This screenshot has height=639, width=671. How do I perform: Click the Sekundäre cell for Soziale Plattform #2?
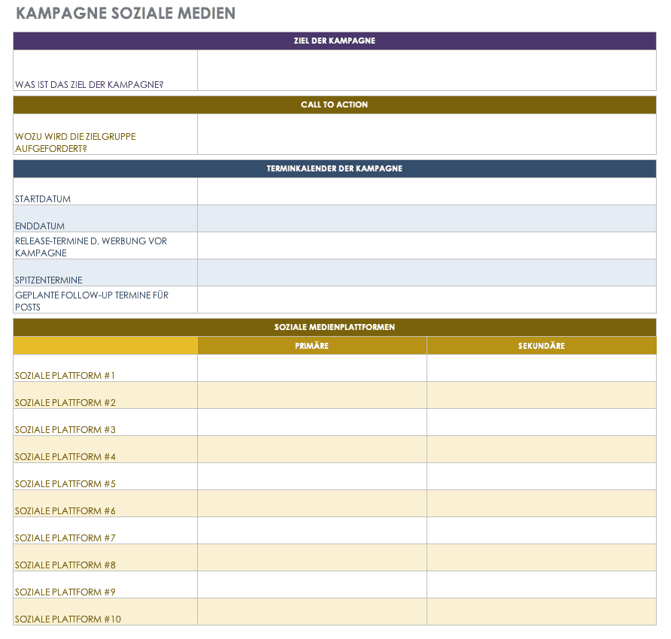pos(541,395)
